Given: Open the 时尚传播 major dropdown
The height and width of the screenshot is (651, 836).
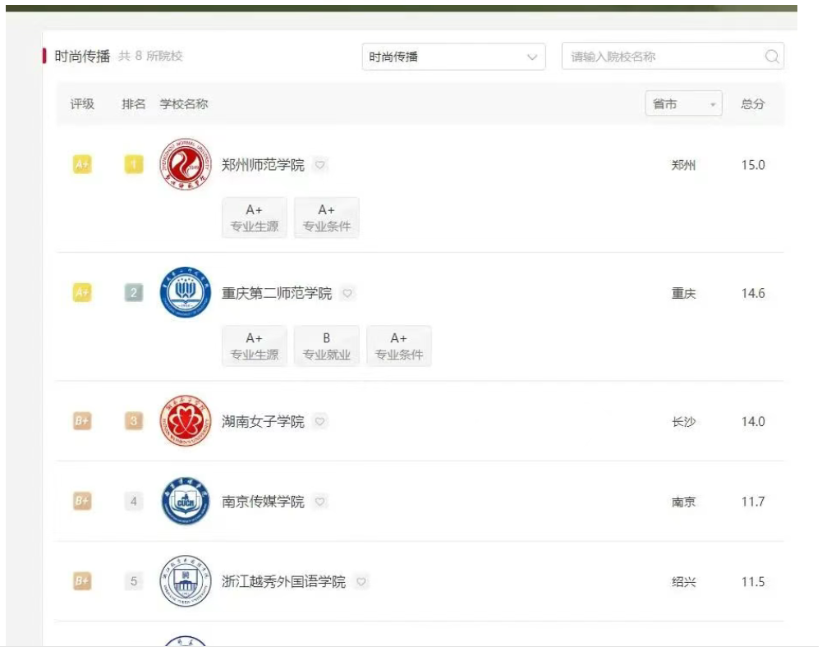Looking at the screenshot, I should pyautogui.click(x=453, y=57).
